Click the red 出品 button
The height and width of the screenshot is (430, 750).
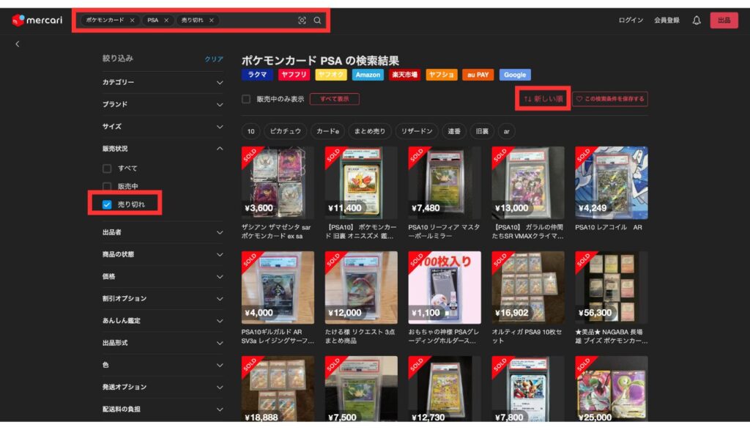724,20
